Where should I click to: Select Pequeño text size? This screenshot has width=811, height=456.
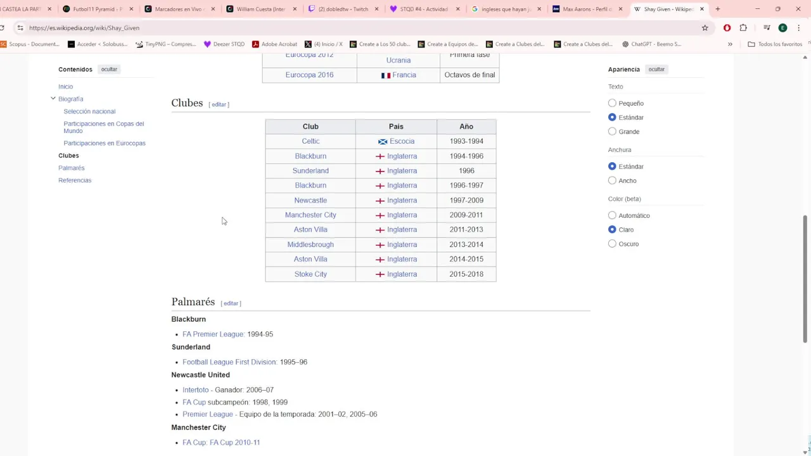coord(612,103)
